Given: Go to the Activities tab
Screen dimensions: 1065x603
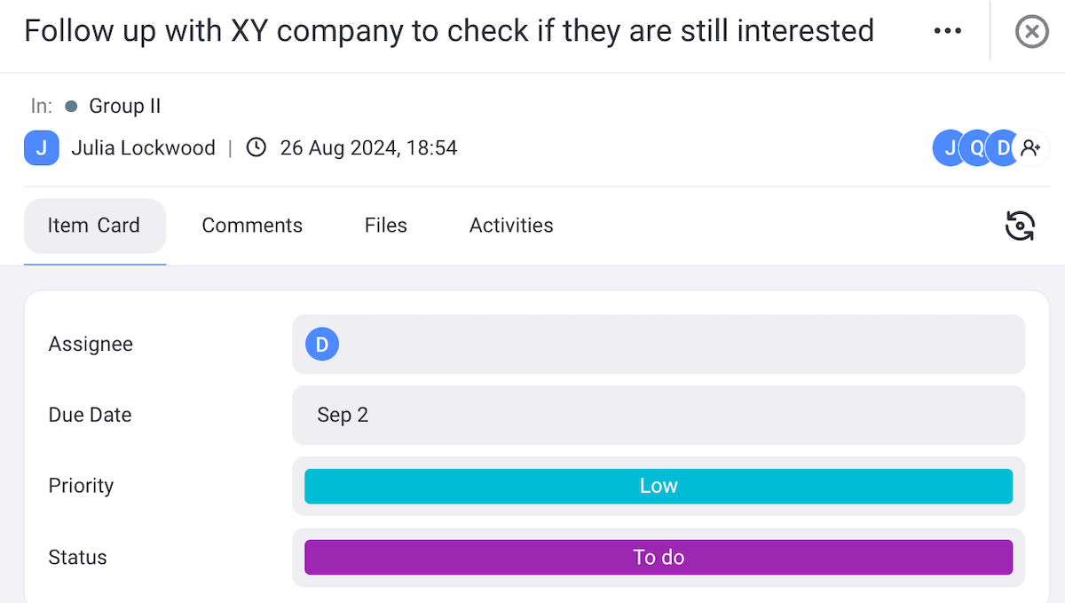Looking at the screenshot, I should [511, 226].
